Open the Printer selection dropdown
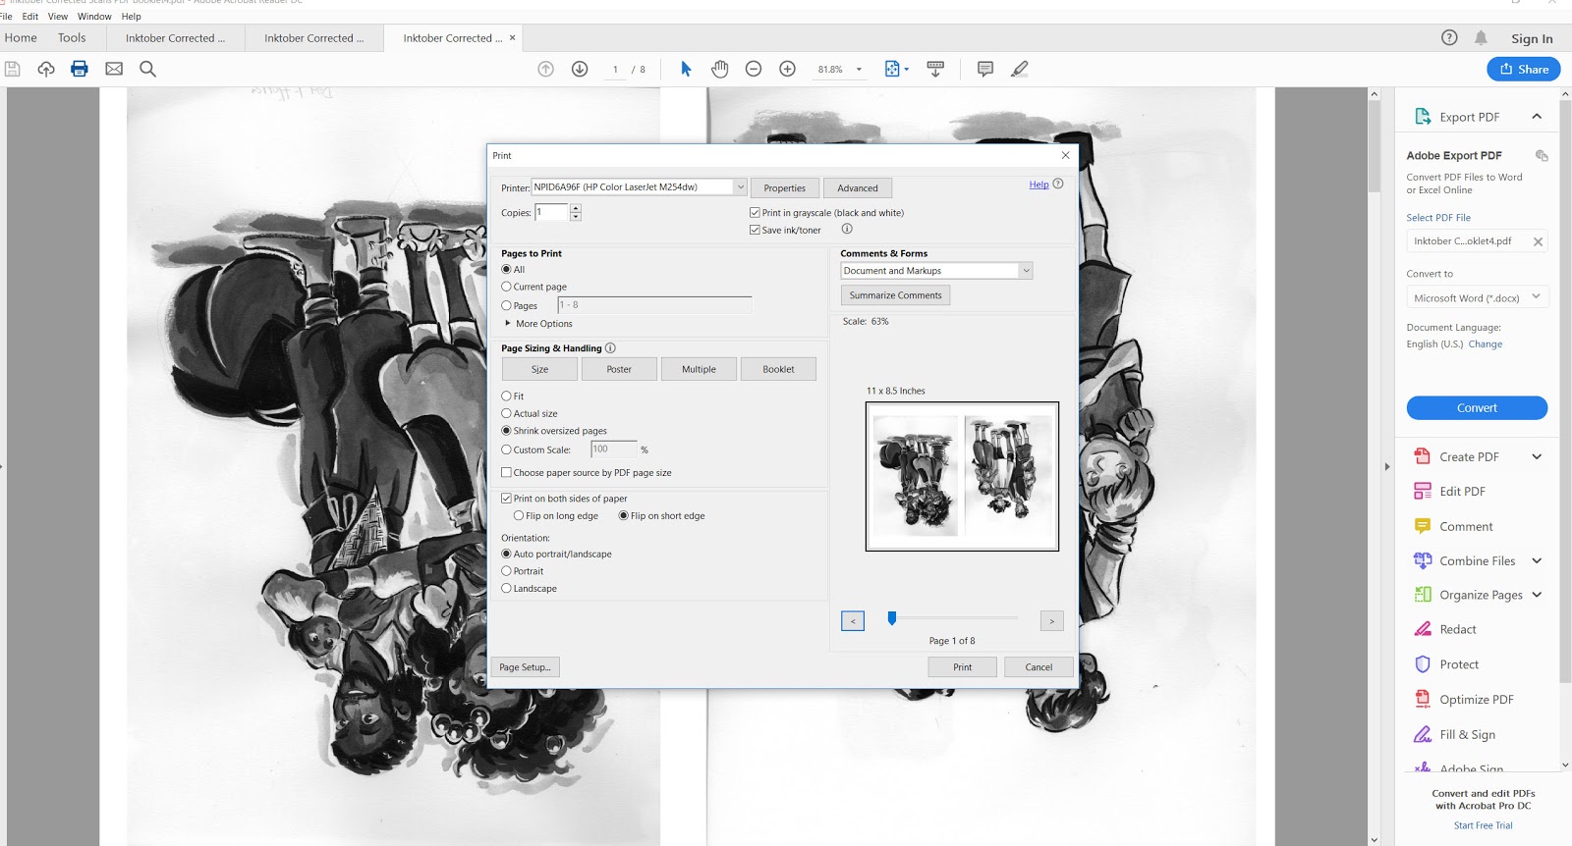1572x846 pixels. pos(640,187)
